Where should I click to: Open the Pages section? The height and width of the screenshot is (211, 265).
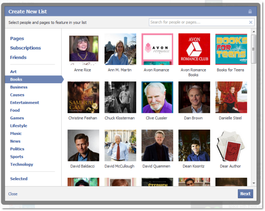pos(17,38)
